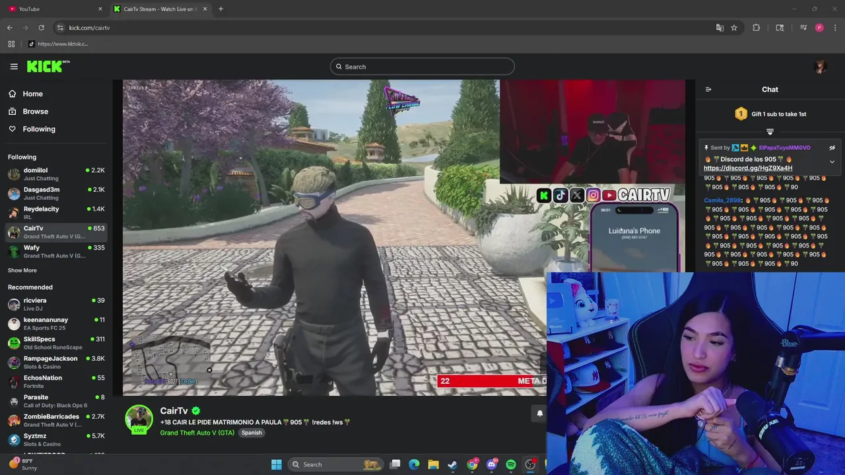This screenshot has width=845, height=475.
Task: Open the weather widget showing 89°F Sunny
Action: click(23, 464)
